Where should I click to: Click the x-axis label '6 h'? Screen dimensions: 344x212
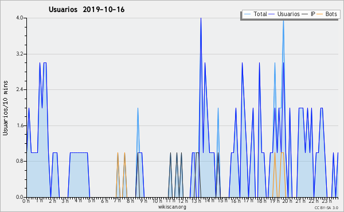104,201
